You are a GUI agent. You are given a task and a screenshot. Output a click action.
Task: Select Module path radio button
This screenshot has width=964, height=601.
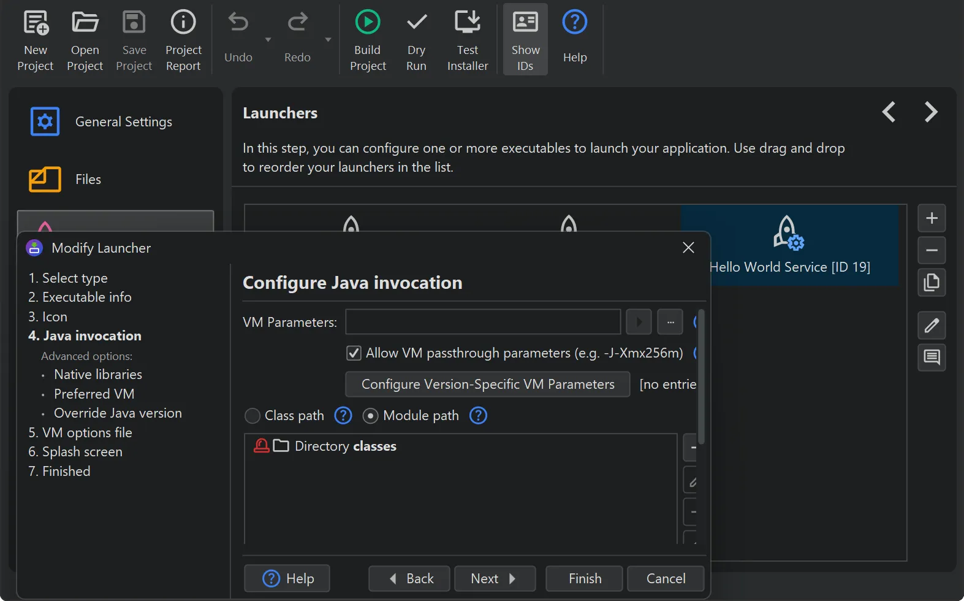370,416
